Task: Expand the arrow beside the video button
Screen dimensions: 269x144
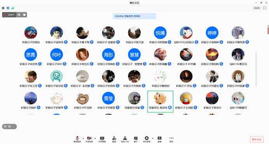Action: click(x=95, y=138)
